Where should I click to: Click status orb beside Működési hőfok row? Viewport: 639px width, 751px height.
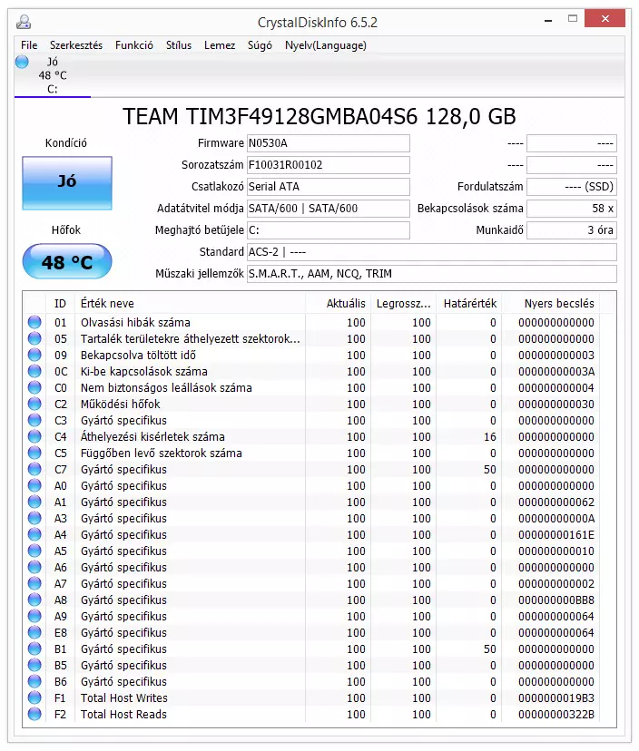(34, 404)
